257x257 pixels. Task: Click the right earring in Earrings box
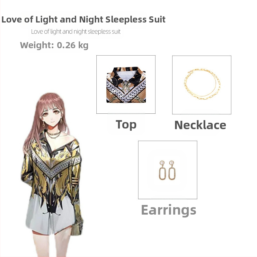[x=172, y=170]
